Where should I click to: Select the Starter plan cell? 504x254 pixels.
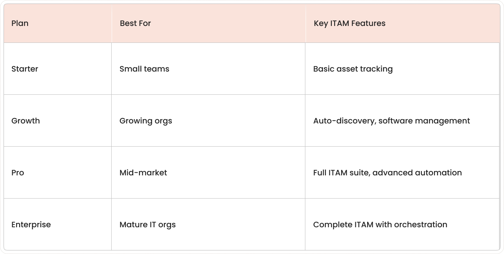58,69
